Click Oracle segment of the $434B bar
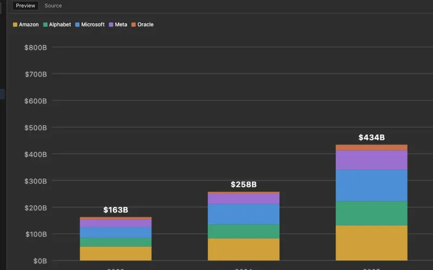The image size is (433, 270). coord(371,147)
